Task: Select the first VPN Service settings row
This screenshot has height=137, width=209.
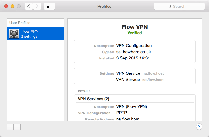Action: pos(128,73)
